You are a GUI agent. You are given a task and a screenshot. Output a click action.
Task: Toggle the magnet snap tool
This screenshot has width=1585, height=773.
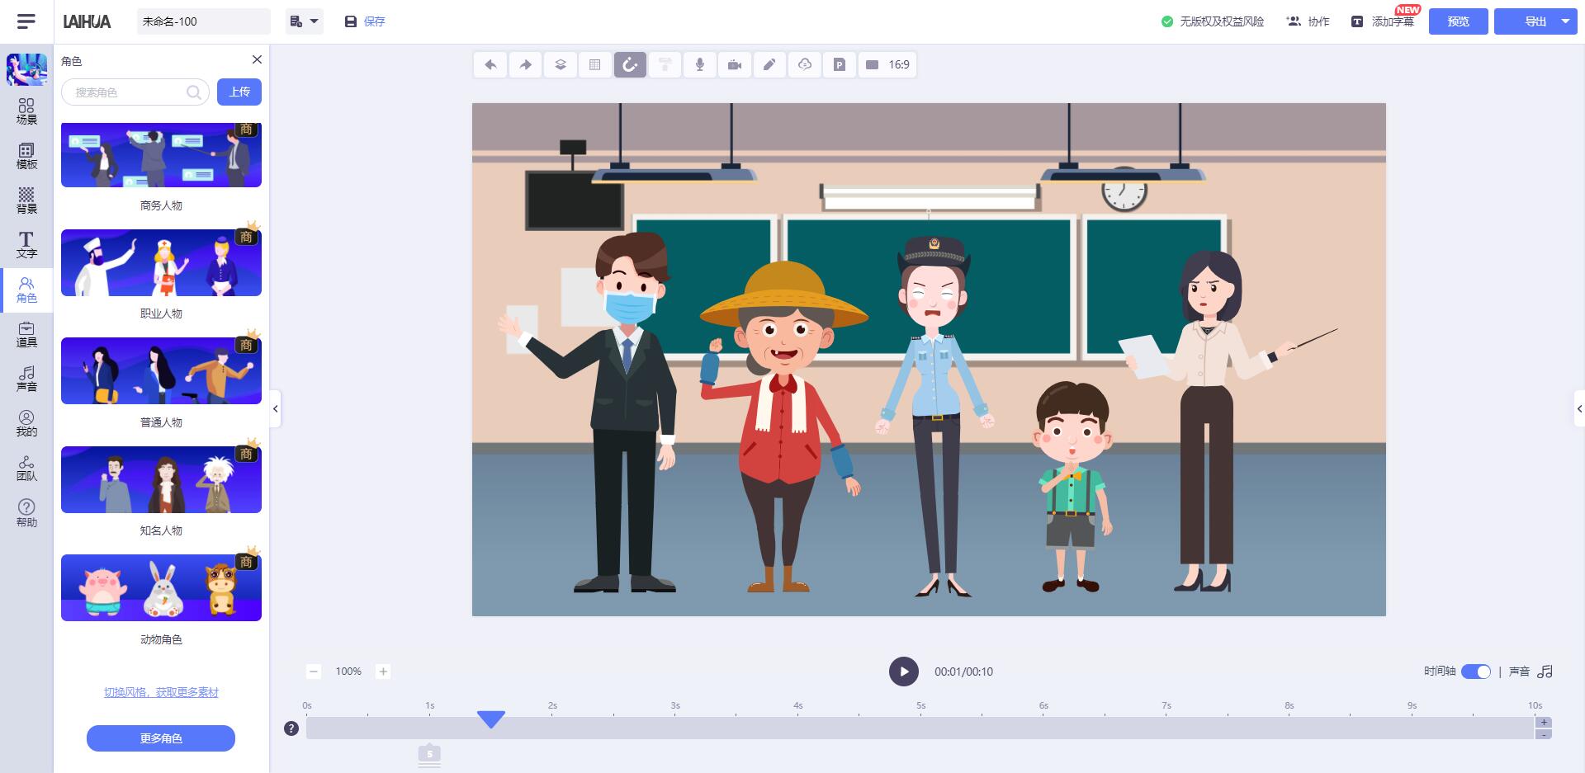630,65
